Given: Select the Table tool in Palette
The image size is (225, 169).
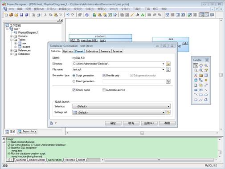Looking at the screenshot, I should 206,75.
